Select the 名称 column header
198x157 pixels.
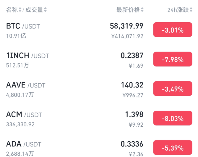point(12,10)
